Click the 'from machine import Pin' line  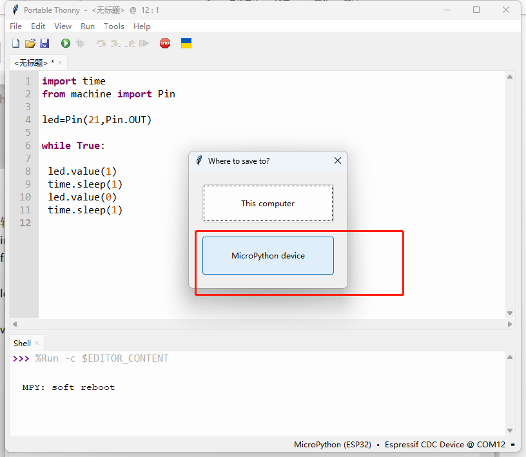pyautogui.click(x=108, y=94)
